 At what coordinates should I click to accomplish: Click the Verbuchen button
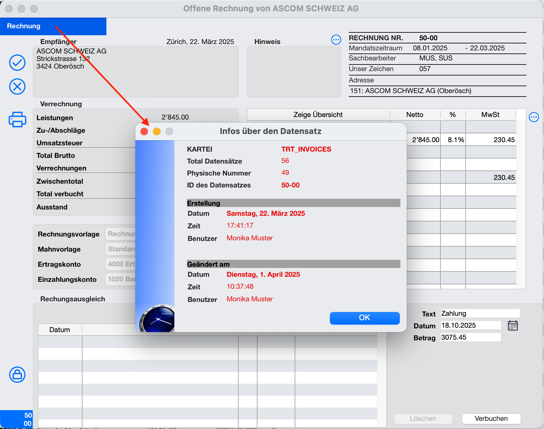491,419
